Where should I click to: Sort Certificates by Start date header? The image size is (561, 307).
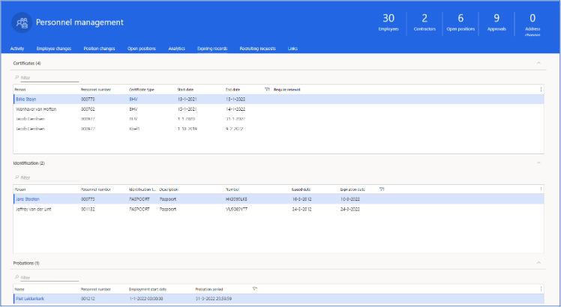coord(185,90)
